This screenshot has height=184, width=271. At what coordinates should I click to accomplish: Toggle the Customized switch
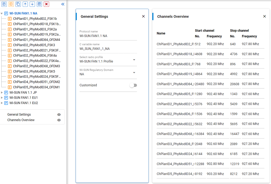[x=133, y=85]
